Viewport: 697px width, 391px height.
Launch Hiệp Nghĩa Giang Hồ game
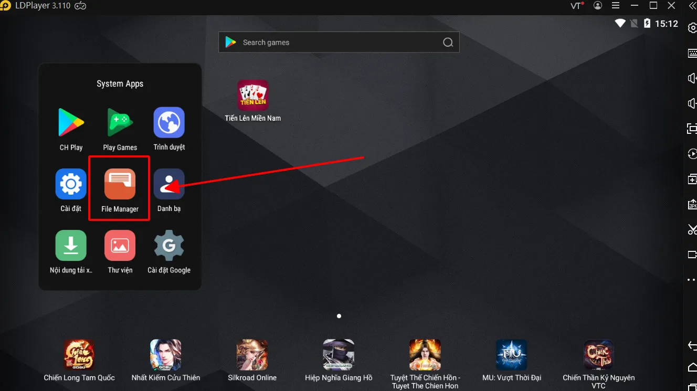pyautogui.click(x=339, y=355)
